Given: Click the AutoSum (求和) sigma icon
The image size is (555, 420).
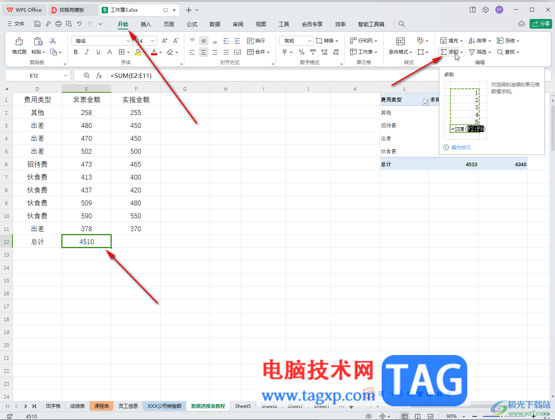Looking at the screenshot, I should pos(444,52).
